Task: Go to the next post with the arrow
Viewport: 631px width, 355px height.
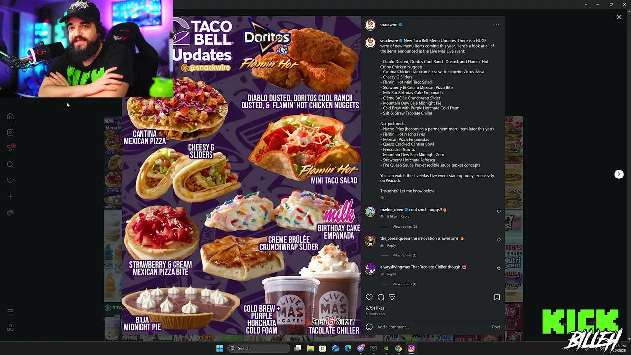Action: [619, 174]
